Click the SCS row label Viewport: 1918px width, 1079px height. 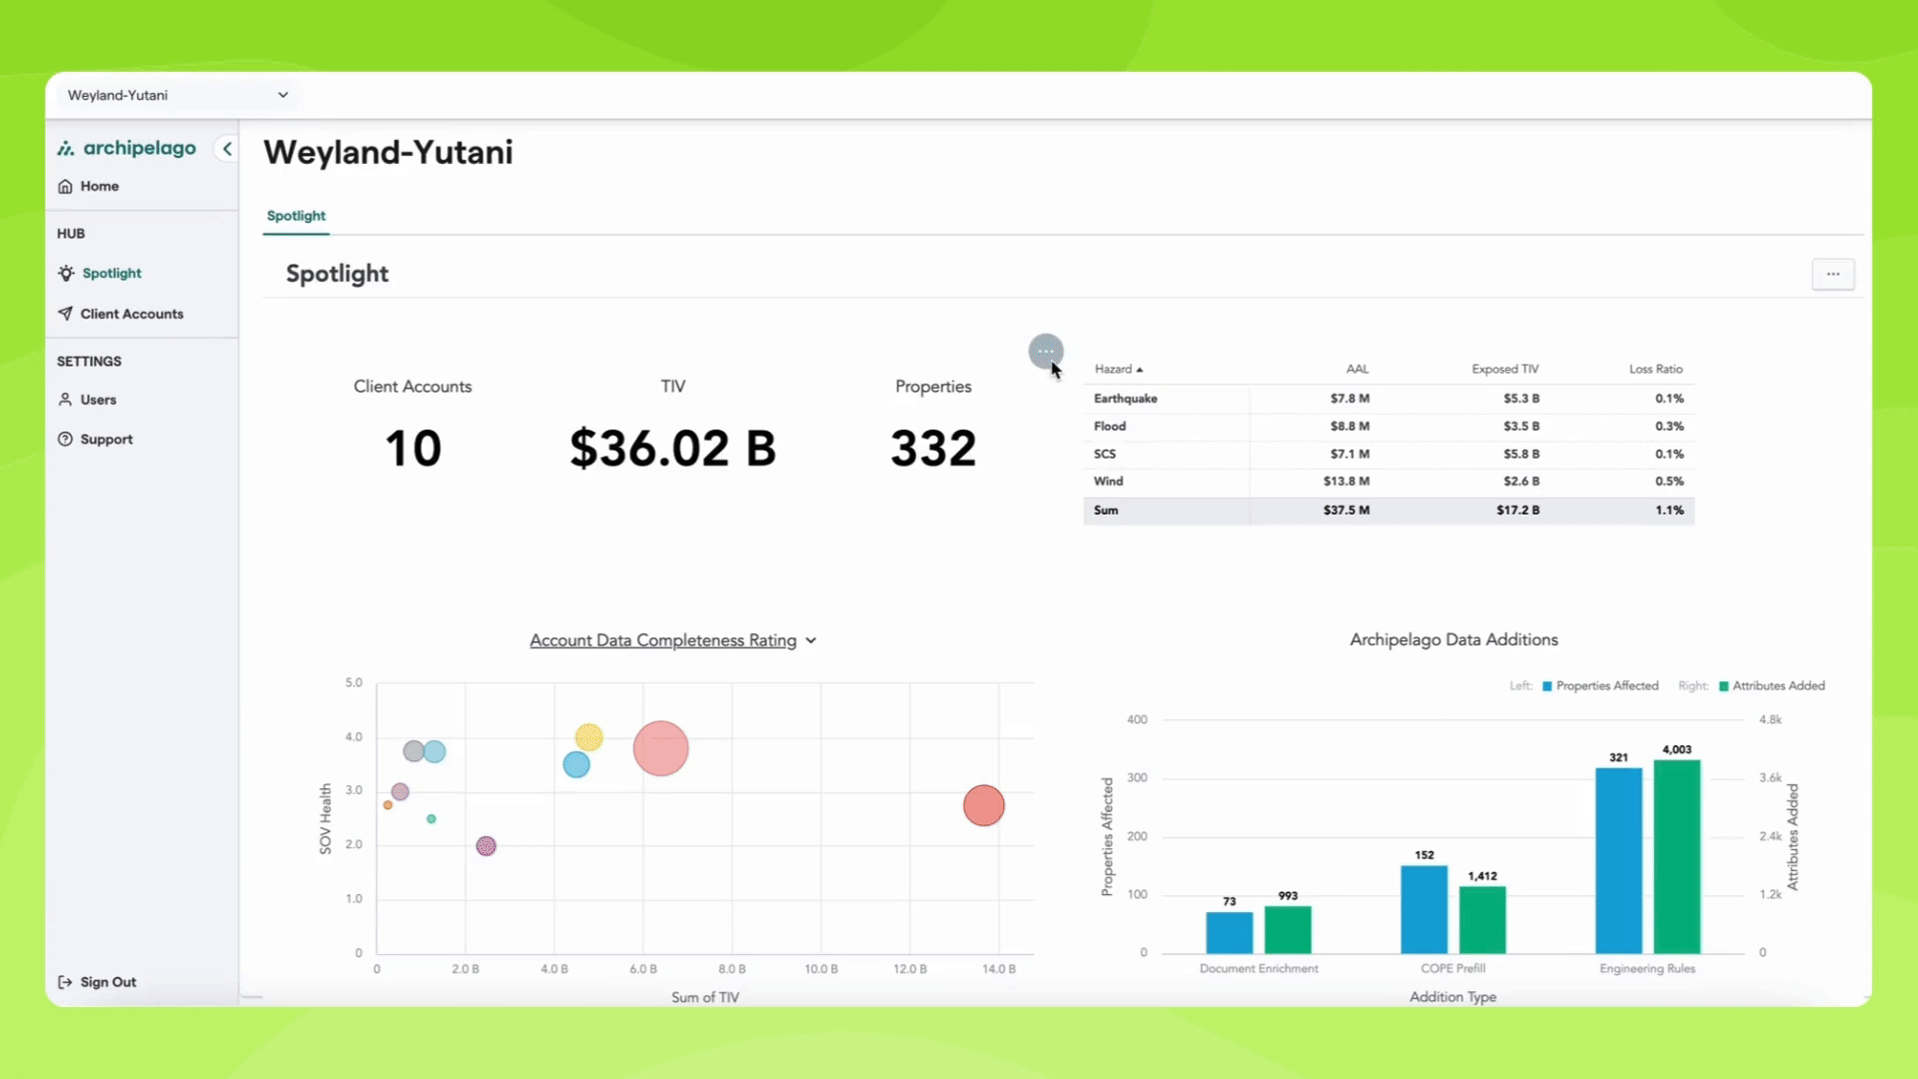point(1104,455)
